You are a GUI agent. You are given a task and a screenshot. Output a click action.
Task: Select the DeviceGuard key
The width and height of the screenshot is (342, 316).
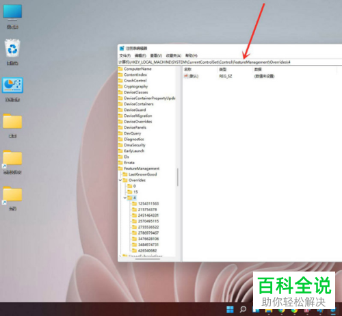coord(135,110)
